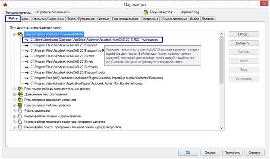
Task: Expand Имена файла печати node
Action: 14,127
